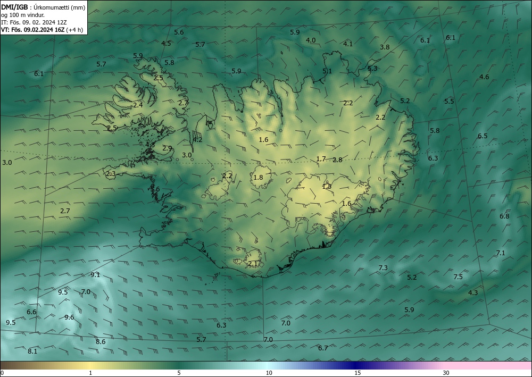This screenshot has height=377, width=532.
Task: Click the '30' tick on the color scale
Action: pyautogui.click(x=446, y=373)
